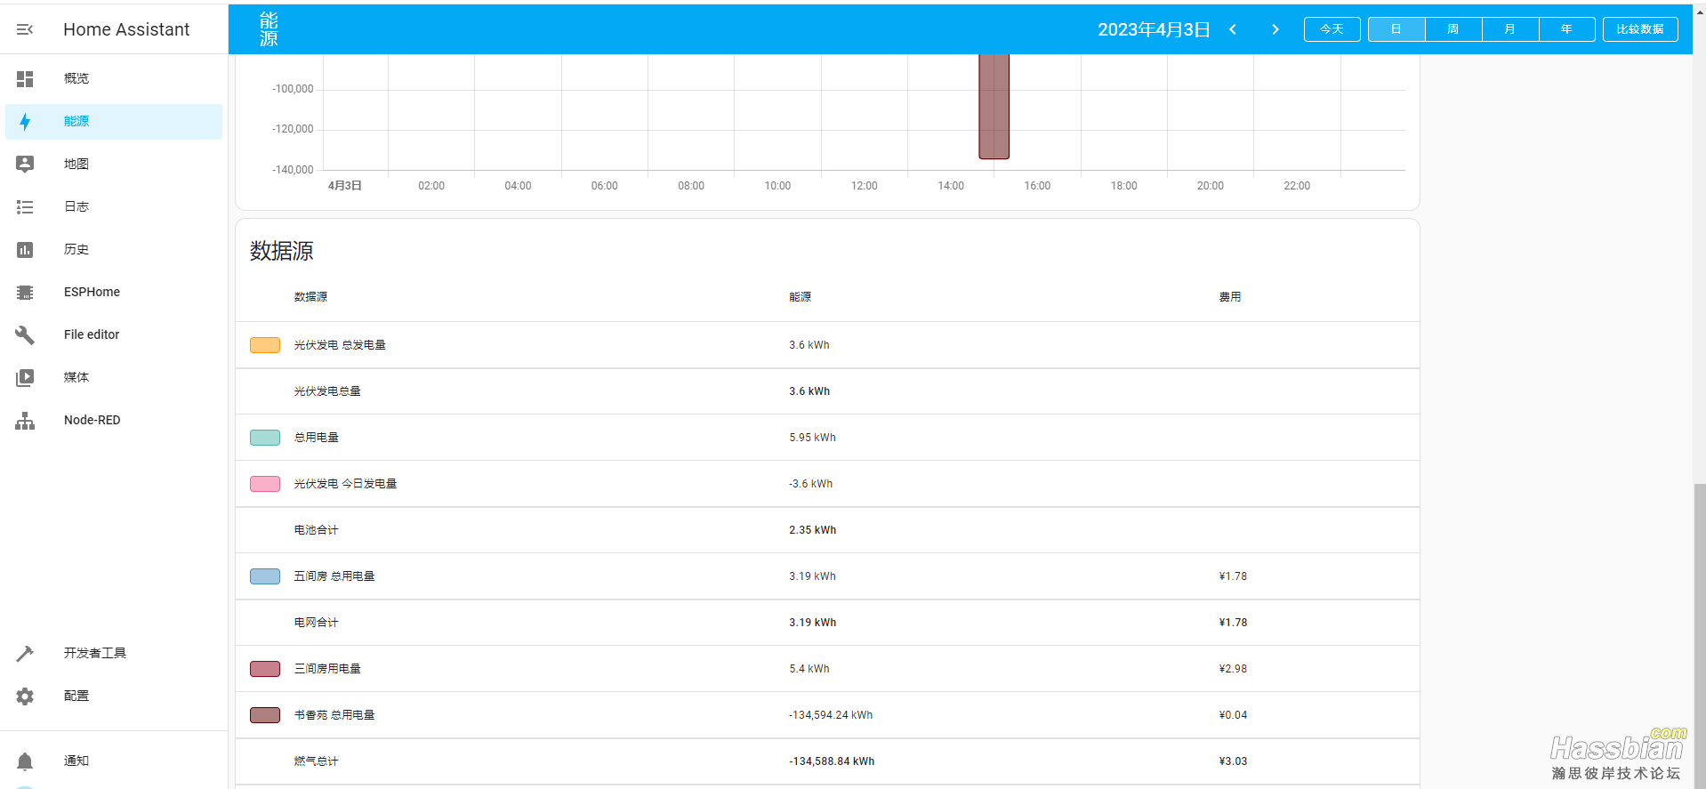Click the Home Assistant title
The width and height of the screenshot is (1706, 789).
[x=126, y=29]
